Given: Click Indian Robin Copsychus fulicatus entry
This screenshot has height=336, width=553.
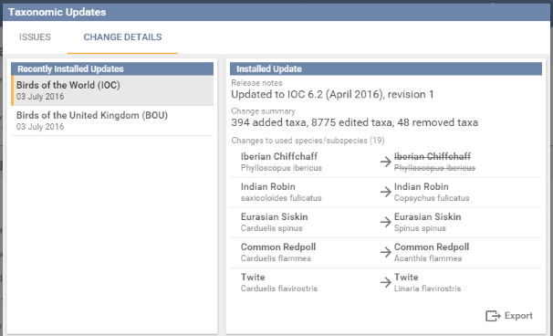Looking at the screenshot, I should click(x=432, y=192).
